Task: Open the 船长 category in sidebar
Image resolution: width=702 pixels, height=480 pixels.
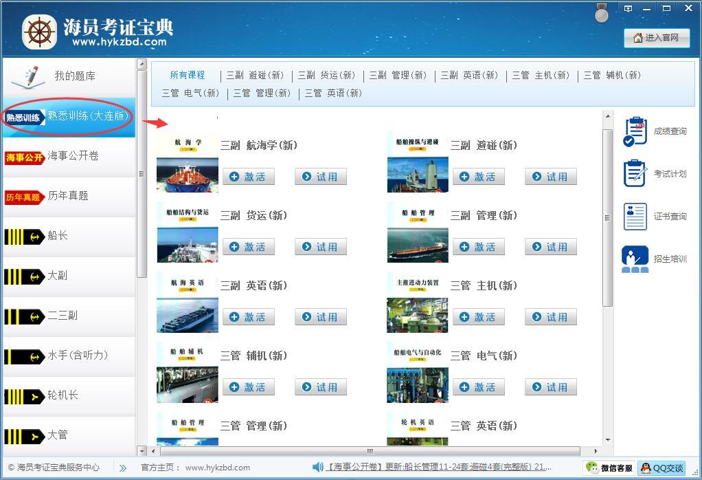Action: pyautogui.click(x=69, y=236)
